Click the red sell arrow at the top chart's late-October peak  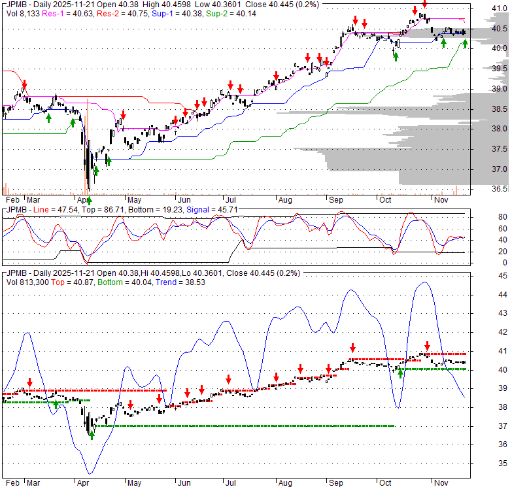(x=424, y=5)
